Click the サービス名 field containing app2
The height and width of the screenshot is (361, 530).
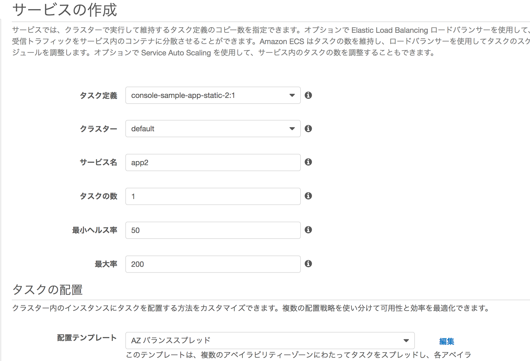(213, 162)
